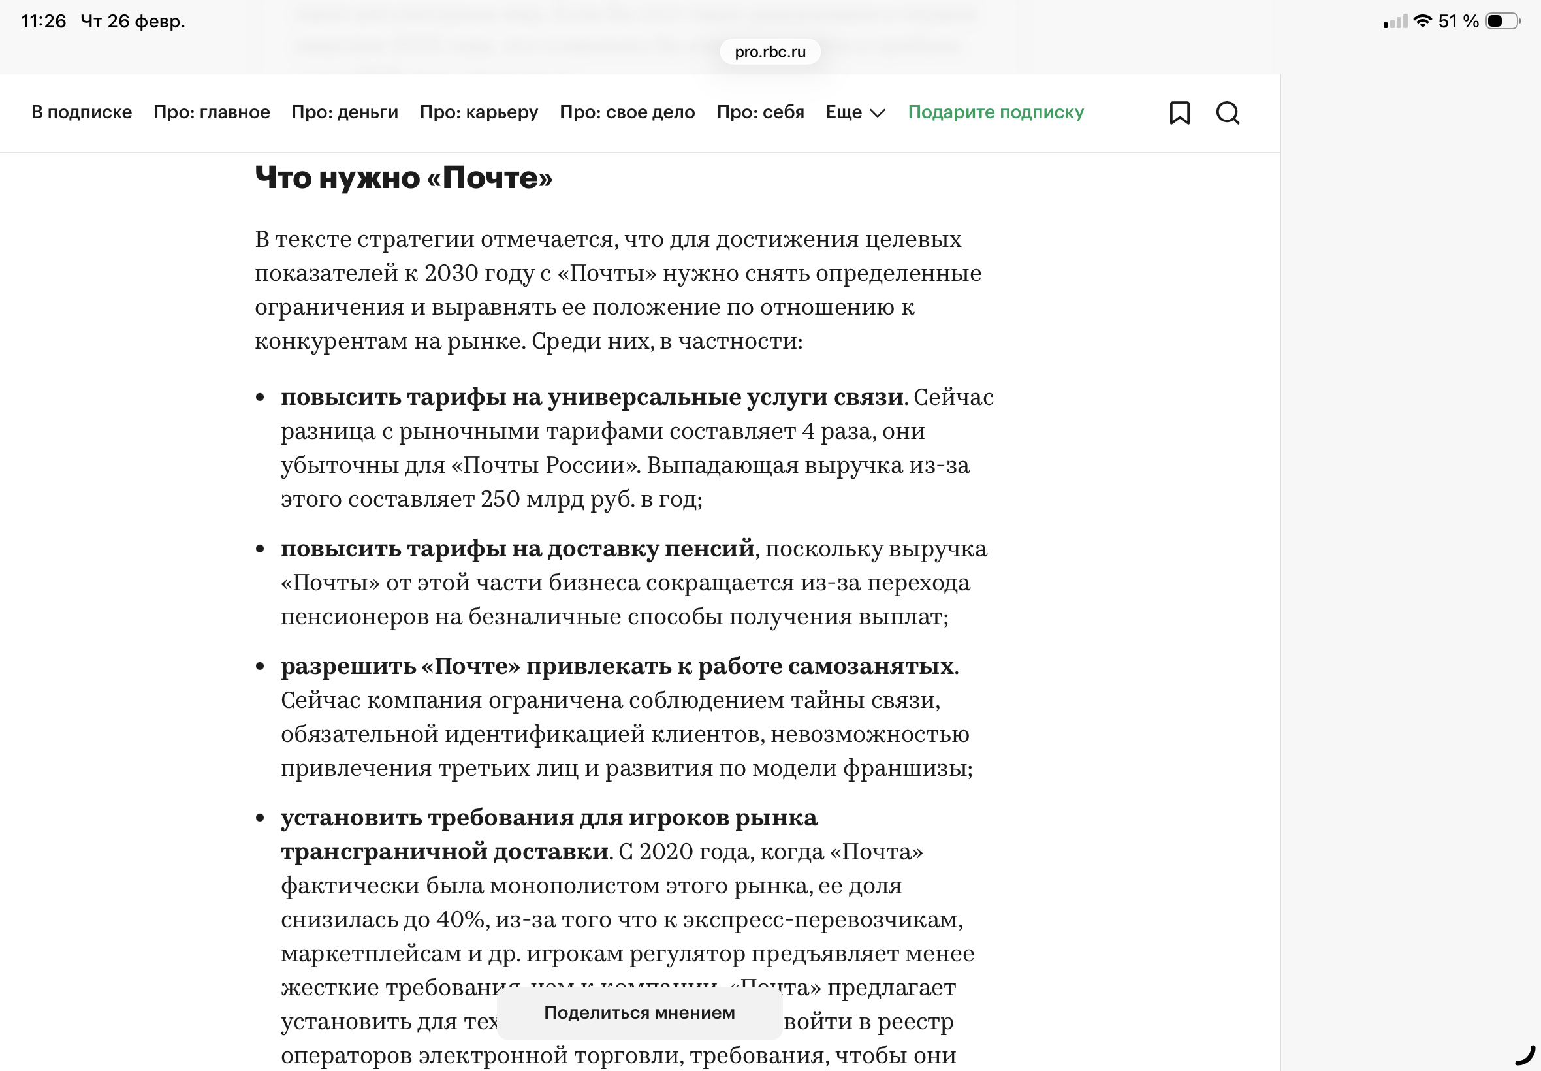Expand the Еще dropdown menu
This screenshot has height=1071, width=1541.
[844, 112]
